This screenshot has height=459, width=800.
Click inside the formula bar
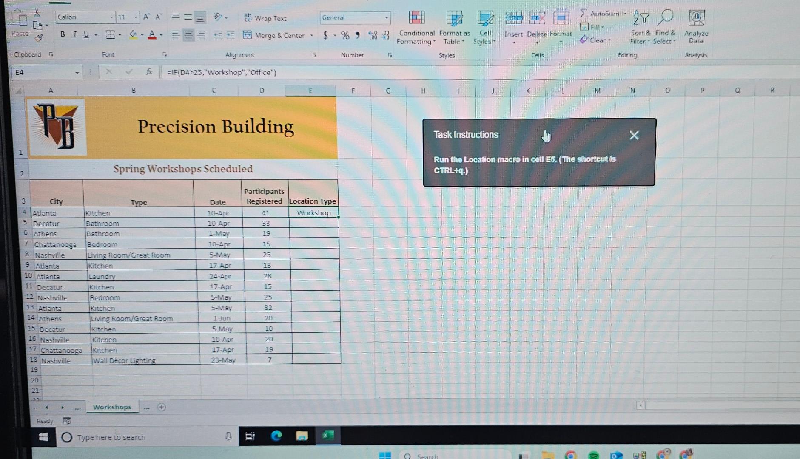pyautogui.click(x=298, y=72)
